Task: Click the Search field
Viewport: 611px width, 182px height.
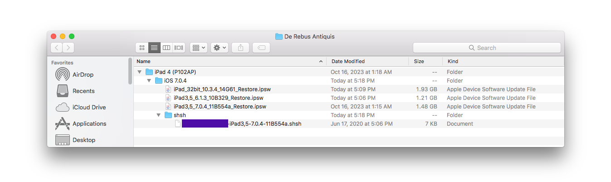Action: (487, 48)
